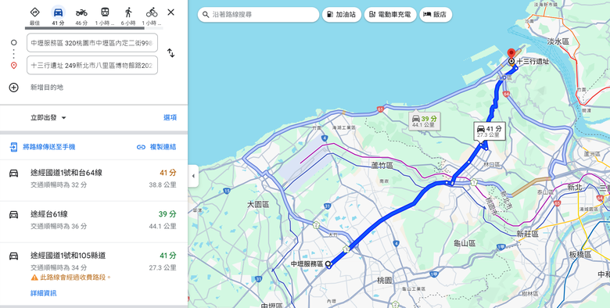Click car icon of 台64線 route
The width and height of the screenshot is (610, 308).
[x=13, y=173]
